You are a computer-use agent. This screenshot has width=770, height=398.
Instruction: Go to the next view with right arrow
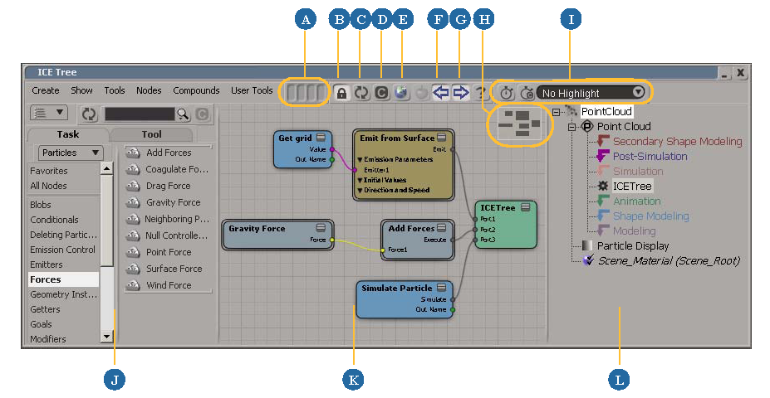coord(461,93)
